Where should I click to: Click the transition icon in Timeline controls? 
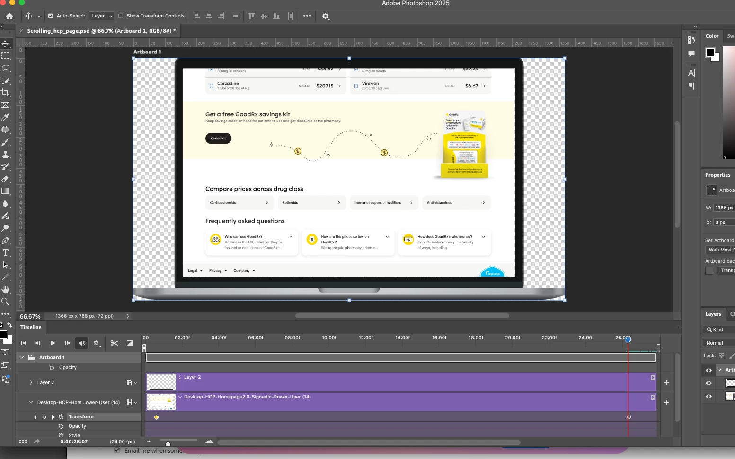coord(130,343)
